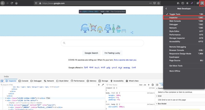Save page to Pocket icon
The height and width of the screenshot is (110, 205).
tap(155, 3)
